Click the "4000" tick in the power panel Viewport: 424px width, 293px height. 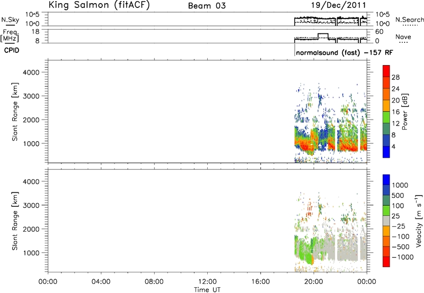pyautogui.click(x=31, y=72)
